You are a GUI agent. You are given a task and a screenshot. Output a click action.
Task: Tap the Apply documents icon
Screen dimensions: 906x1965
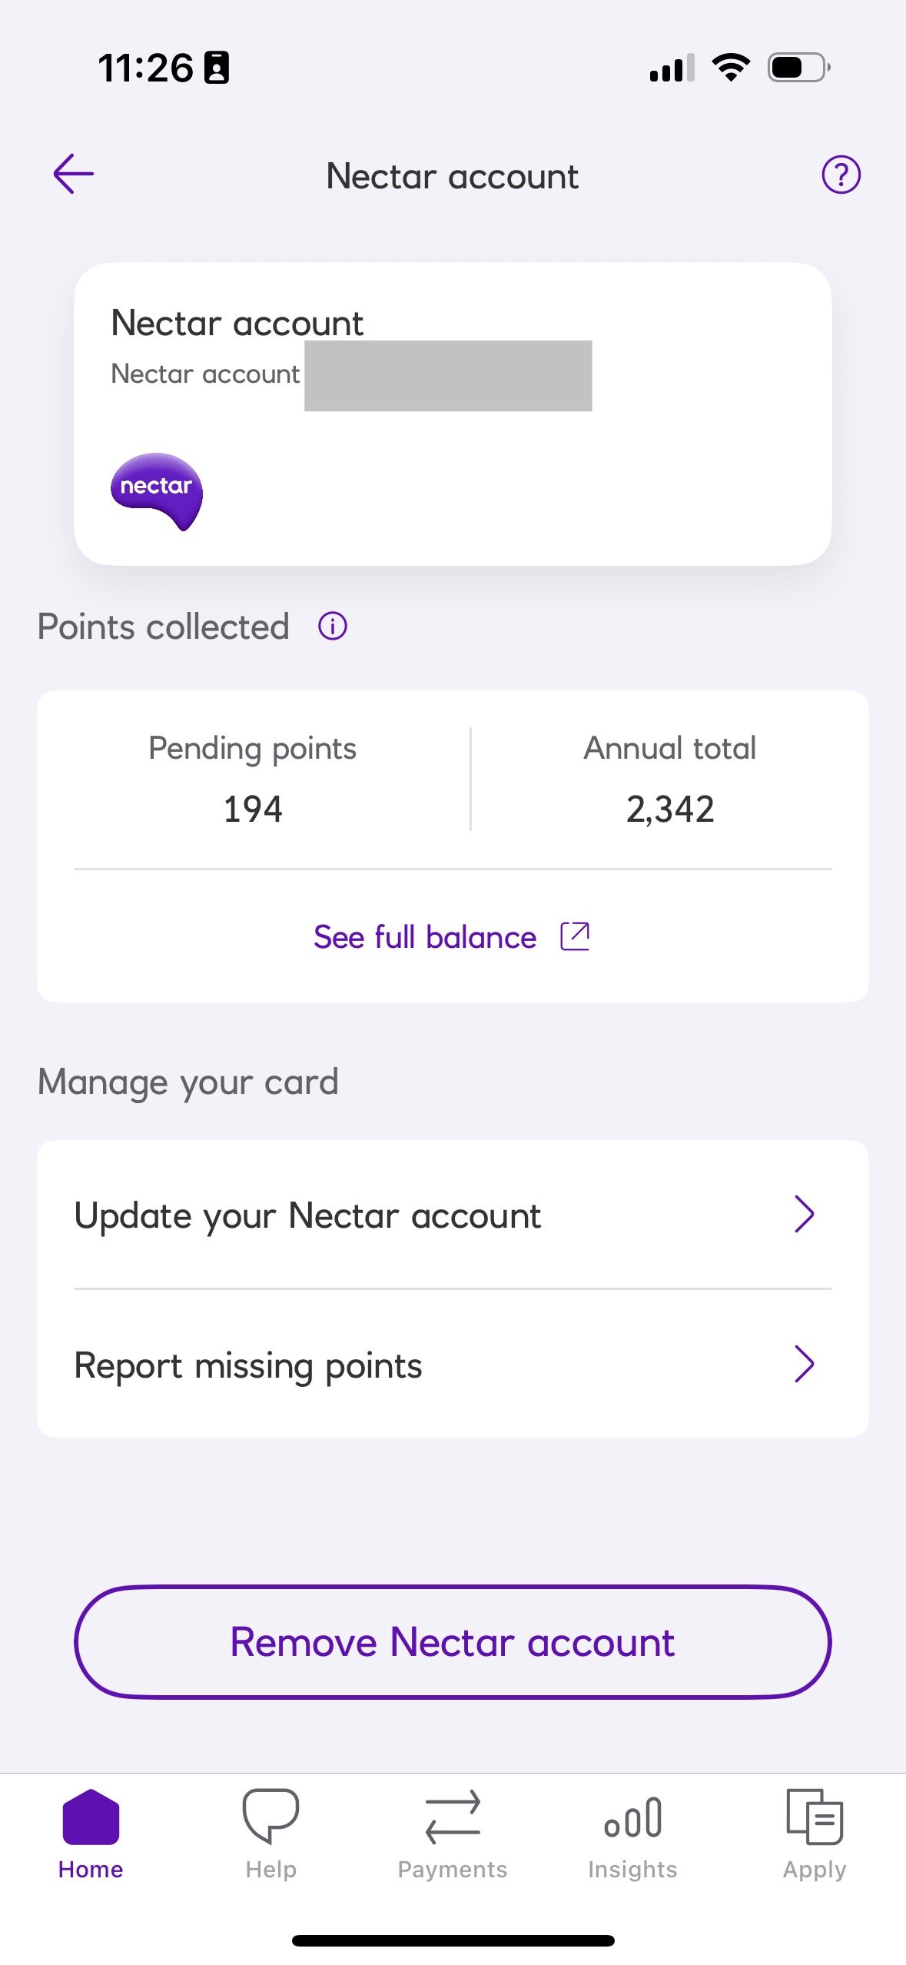(x=815, y=1817)
